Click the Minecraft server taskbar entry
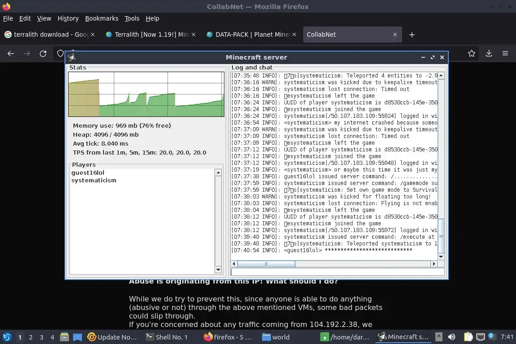Image resolution: width=516 pixels, height=344 pixels. tap(404, 337)
